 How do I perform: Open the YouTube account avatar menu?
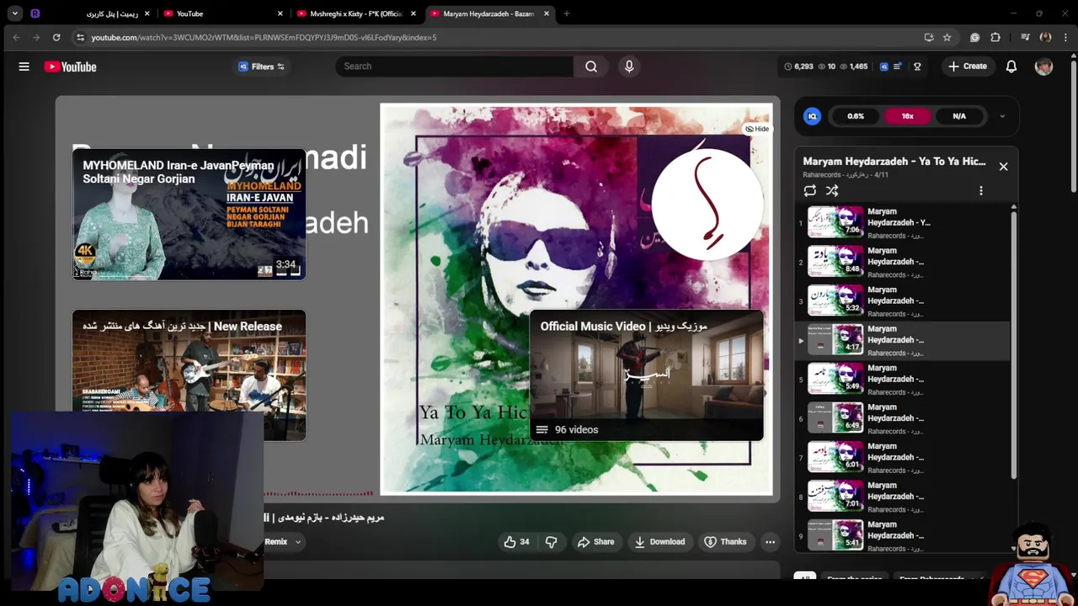[x=1043, y=66]
